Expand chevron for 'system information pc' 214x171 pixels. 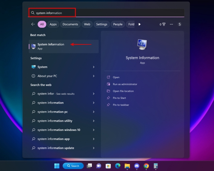click(x=94, y=112)
